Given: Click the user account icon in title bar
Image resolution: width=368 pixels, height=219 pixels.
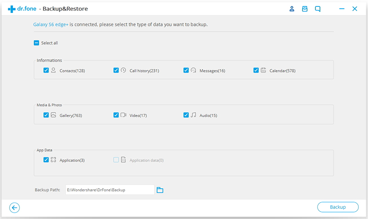Looking at the screenshot, I should coord(292,9).
